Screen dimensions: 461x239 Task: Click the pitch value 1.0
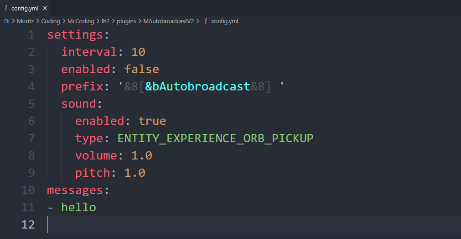[x=135, y=173]
